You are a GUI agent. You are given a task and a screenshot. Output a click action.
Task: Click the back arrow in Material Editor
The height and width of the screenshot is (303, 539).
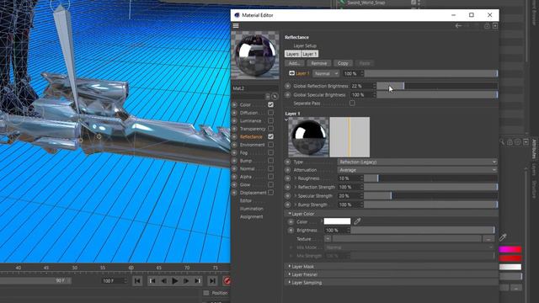[x=458, y=26]
